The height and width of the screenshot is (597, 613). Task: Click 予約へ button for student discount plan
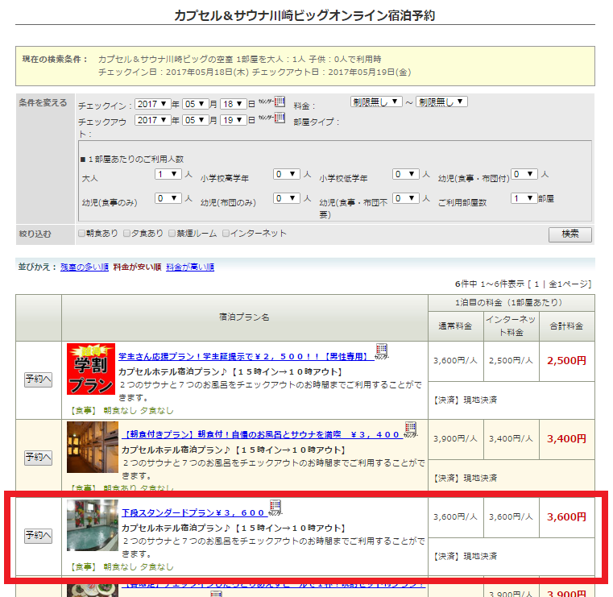point(39,379)
